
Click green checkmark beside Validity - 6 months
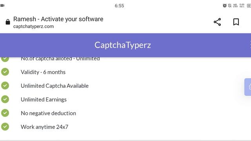[5, 72]
